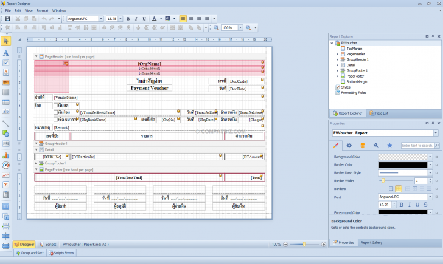
Task: Tick the checkbox beside cTransferBookName field
Action: point(57,112)
